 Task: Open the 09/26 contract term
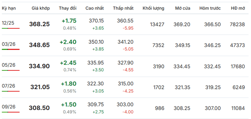point(9,107)
